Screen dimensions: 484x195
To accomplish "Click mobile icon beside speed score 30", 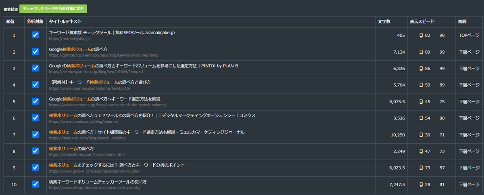I will pos(421,135).
